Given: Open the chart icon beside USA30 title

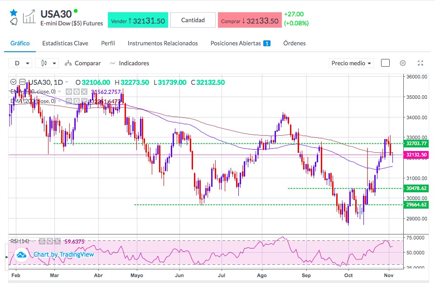Looking at the screenshot, I should [x=29, y=17].
